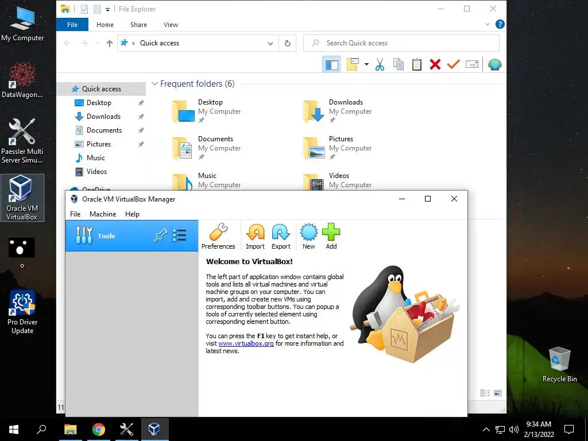Open VirtualBox Preferences
The image size is (588, 441).
pos(218,236)
